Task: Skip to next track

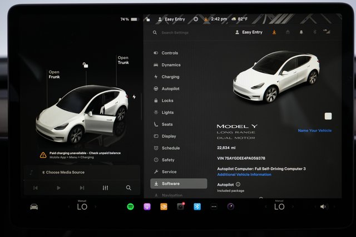Action: tap(82, 188)
